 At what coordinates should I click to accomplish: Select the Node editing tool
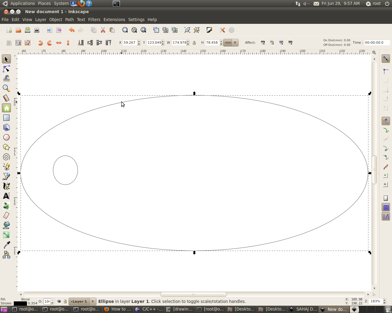tap(6, 69)
